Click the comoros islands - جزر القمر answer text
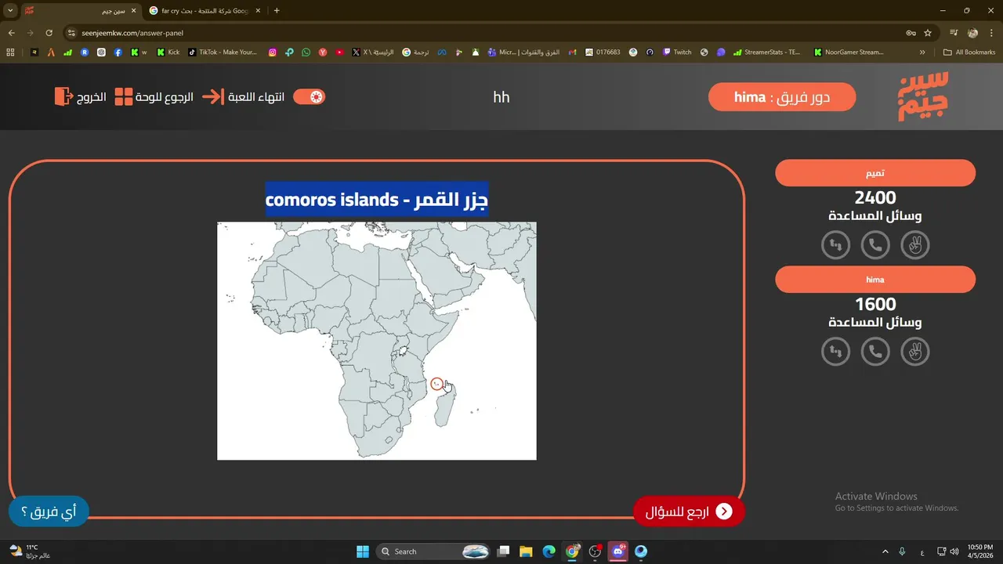1003x564 pixels. pos(377,200)
